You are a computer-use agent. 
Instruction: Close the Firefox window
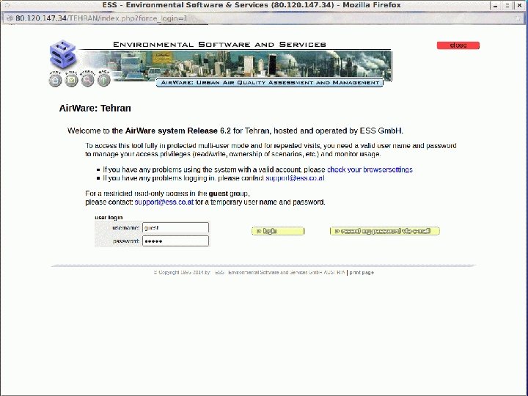pyautogui.click(x=519, y=5)
